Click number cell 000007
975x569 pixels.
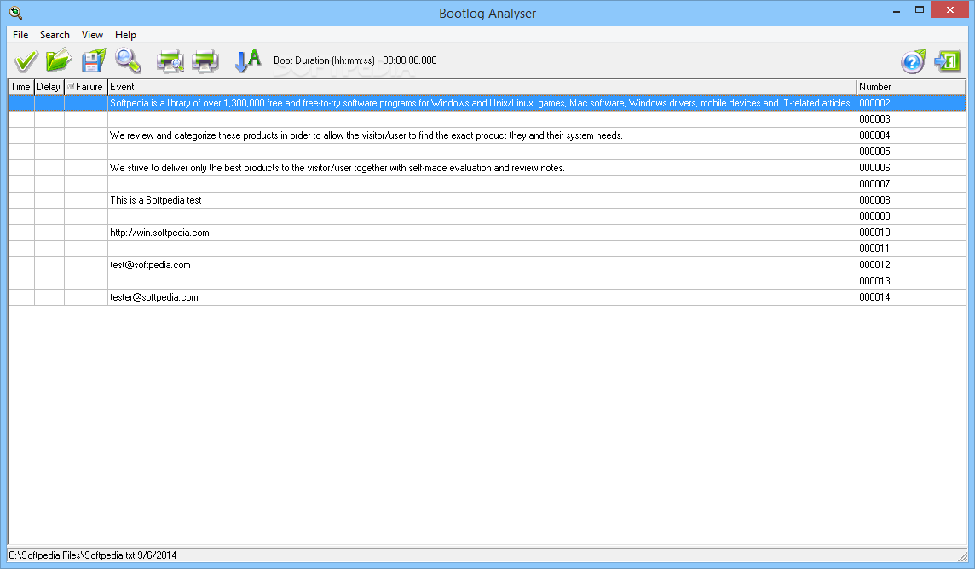(x=911, y=184)
